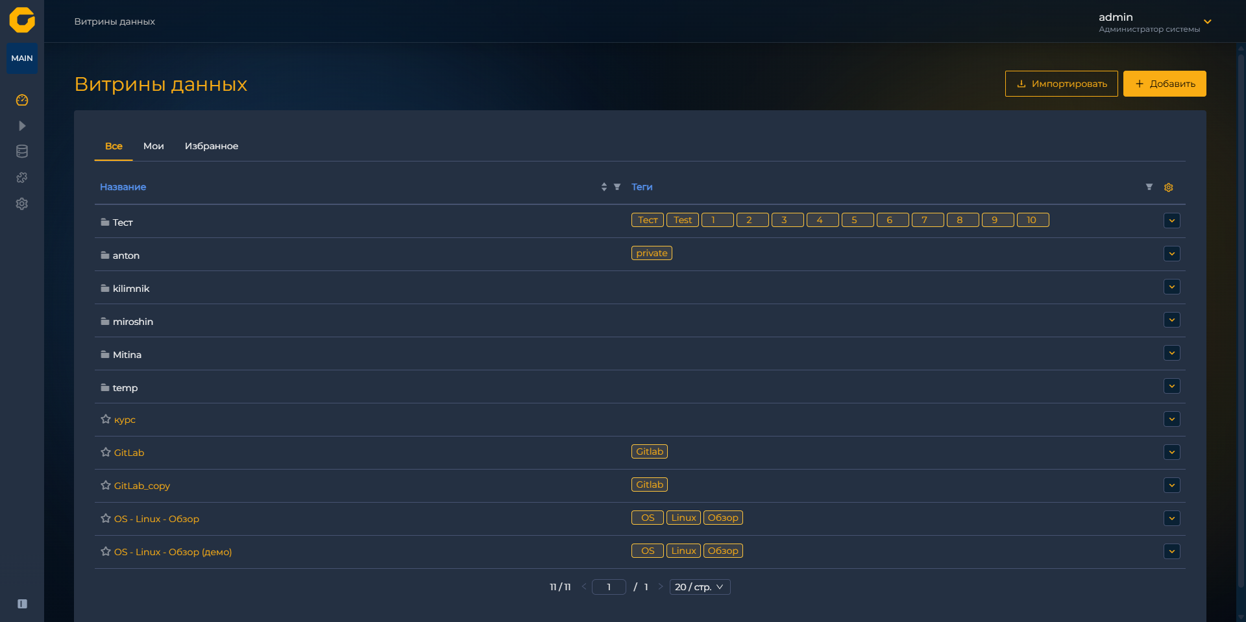
Task: Click the Добавить button
Action: pos(1165,84)
